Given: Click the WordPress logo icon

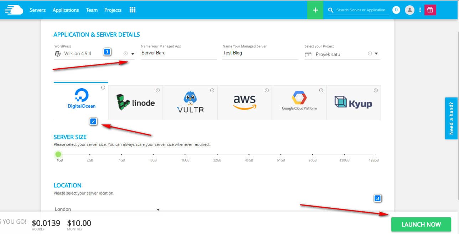Looking at the screenshot, I should tap(58, 54).
